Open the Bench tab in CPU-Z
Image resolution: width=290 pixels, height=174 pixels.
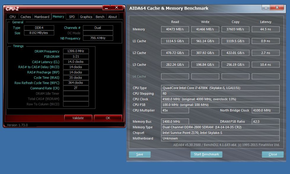[x=100, y=17]
